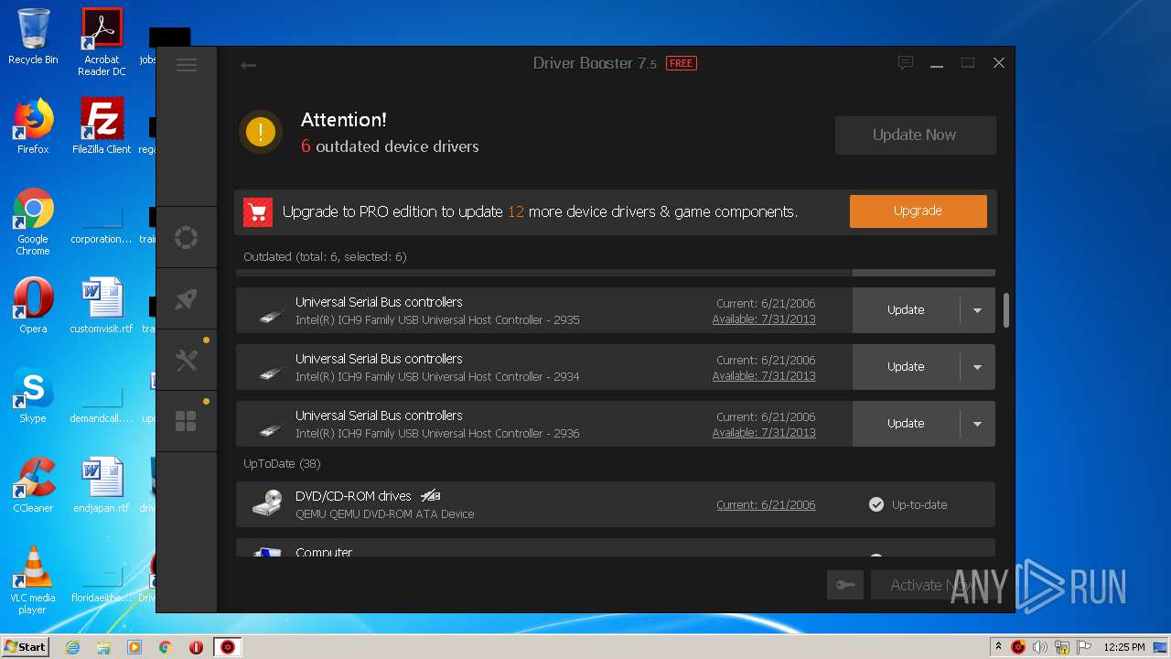The height and width of the screenshot is (659, 1171).
Task: Expand Update options for controller 2936
Action: [977, 424]
